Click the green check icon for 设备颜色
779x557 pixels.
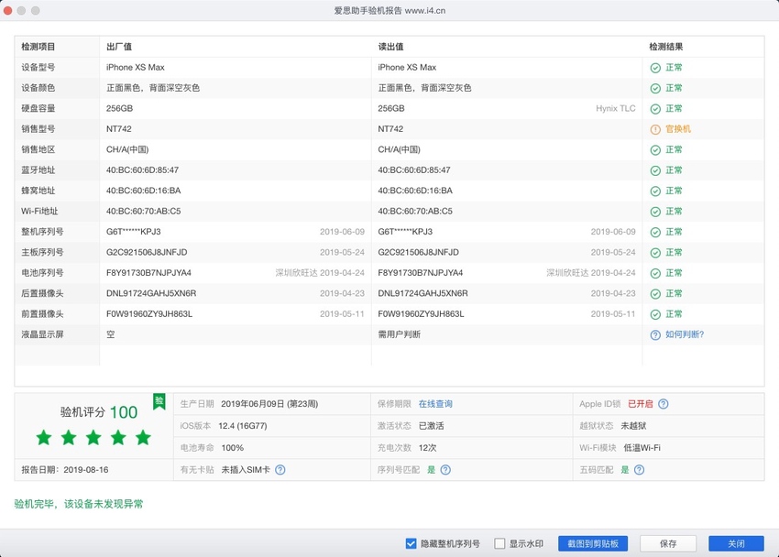tap(655, 88)
